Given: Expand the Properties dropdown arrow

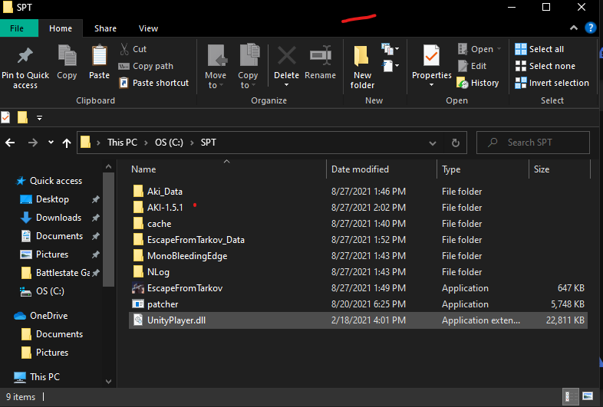Looking at the screenshot, I should [431, 84].
